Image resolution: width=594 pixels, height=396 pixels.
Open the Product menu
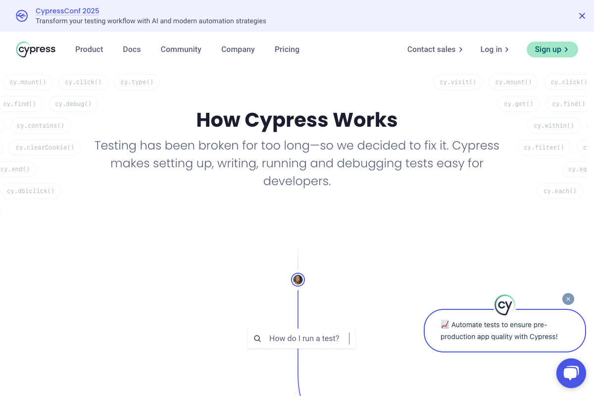pyautogui.click(x=89, y=49)
